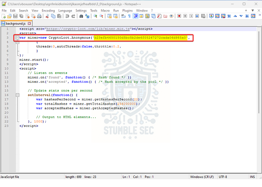262x187 pixels.
Task: Open the question mark help menu
Action: point(152,10)
